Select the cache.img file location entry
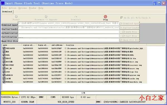This screenshot has width=167, height=105. [x=102, y=79]
